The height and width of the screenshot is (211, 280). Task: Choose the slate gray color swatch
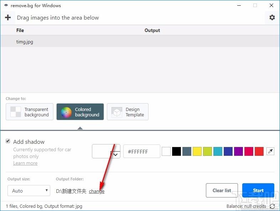point(187,152)
